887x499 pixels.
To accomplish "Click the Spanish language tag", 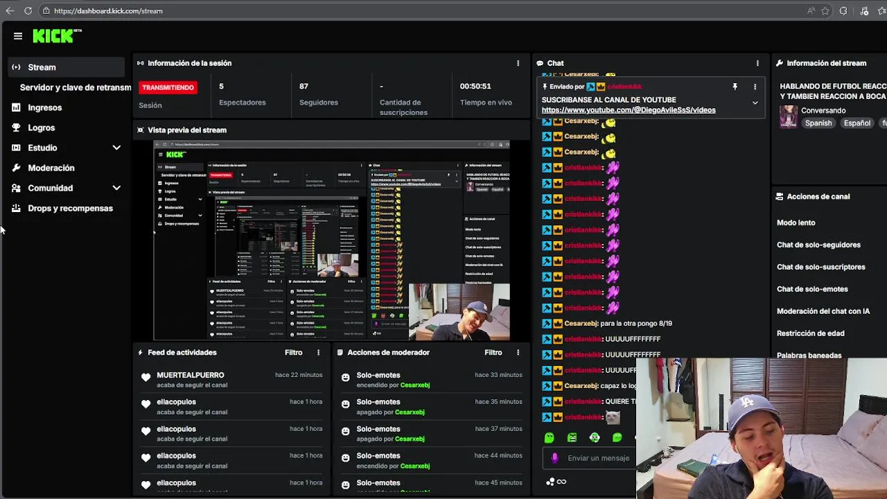I will (x=818, y=123).
